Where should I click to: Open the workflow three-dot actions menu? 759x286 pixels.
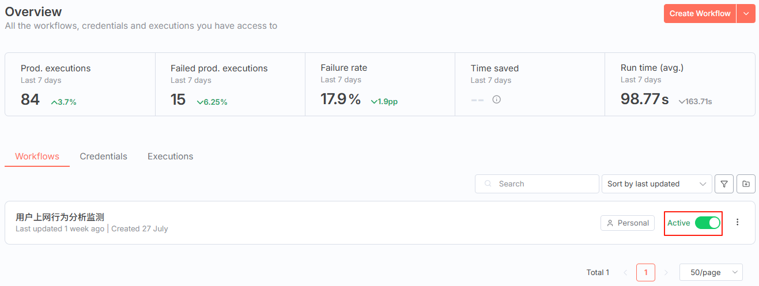(738, 223)
